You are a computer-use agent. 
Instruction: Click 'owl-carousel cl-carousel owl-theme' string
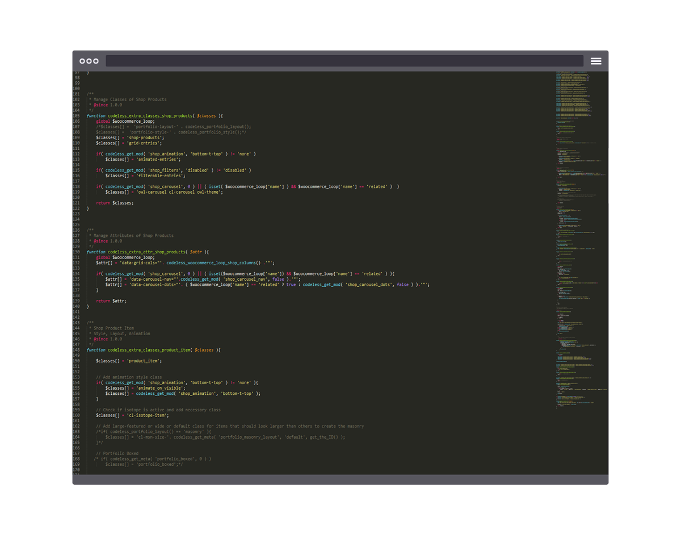pyautogui.click(x=179, y=192)
